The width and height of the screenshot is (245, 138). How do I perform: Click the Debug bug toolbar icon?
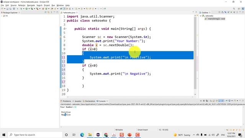coord(21,9)
